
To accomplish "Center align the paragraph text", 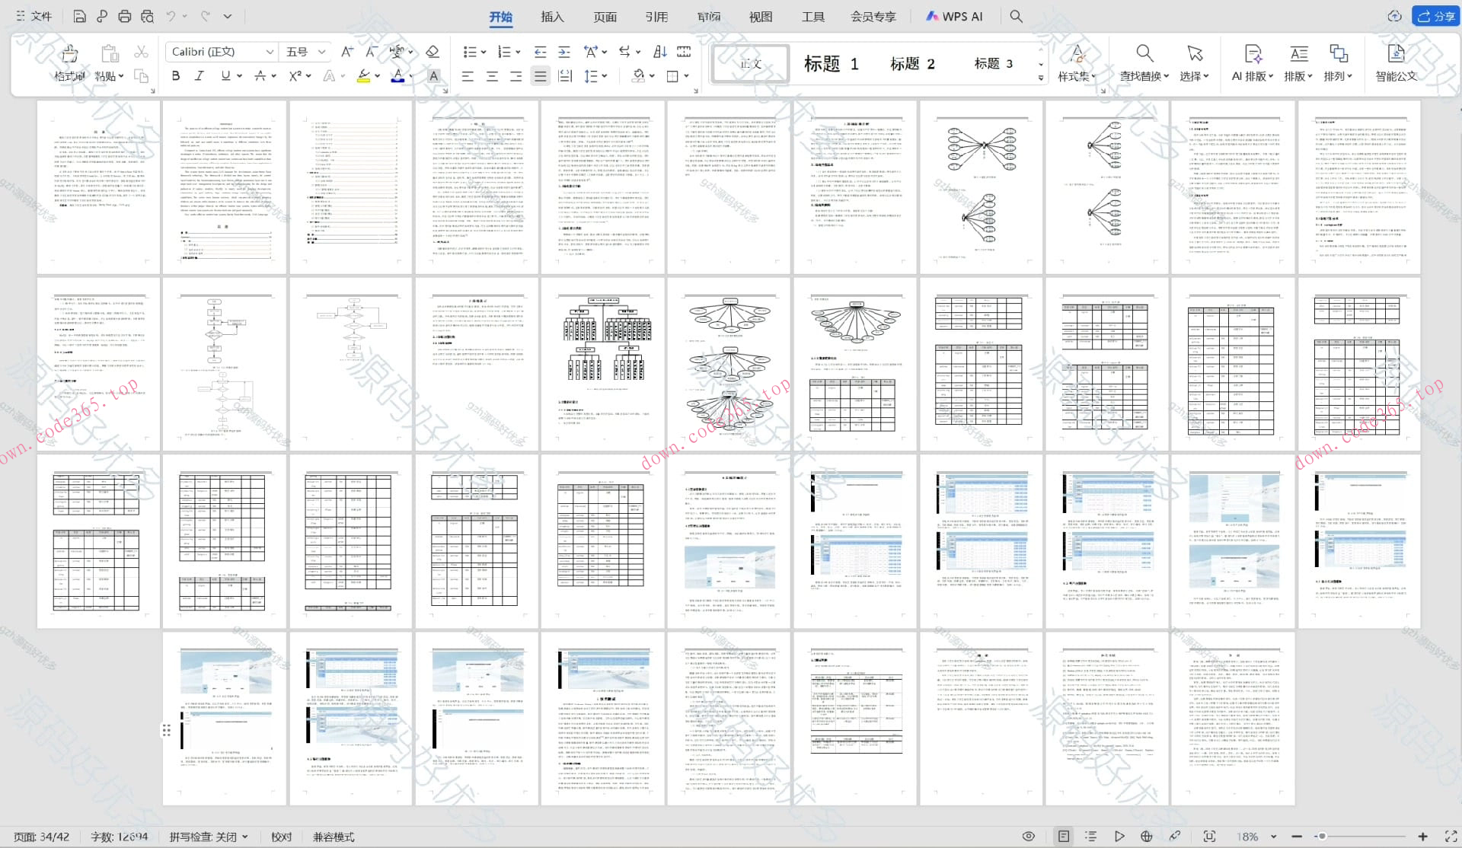I will 492,75.
